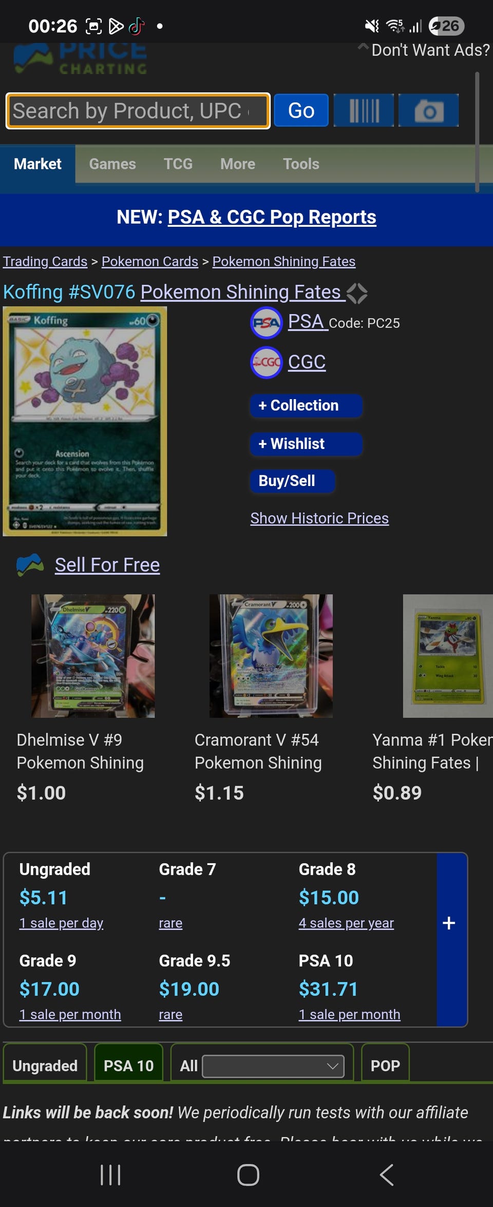
Task: Open the Show Historic Prices link
Action: (319, 518)
